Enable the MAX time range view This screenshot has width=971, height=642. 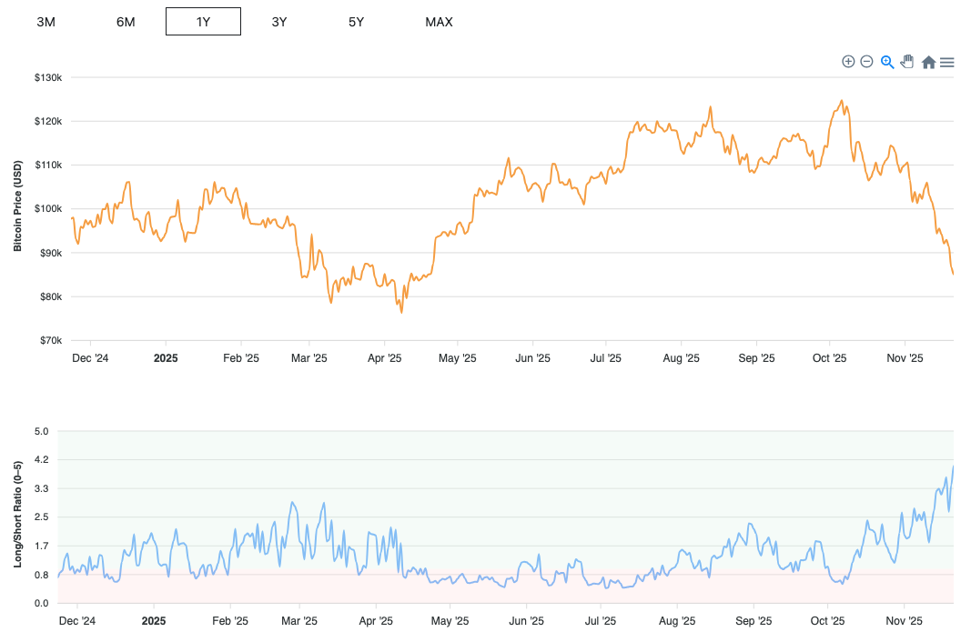tap(439, 22)
